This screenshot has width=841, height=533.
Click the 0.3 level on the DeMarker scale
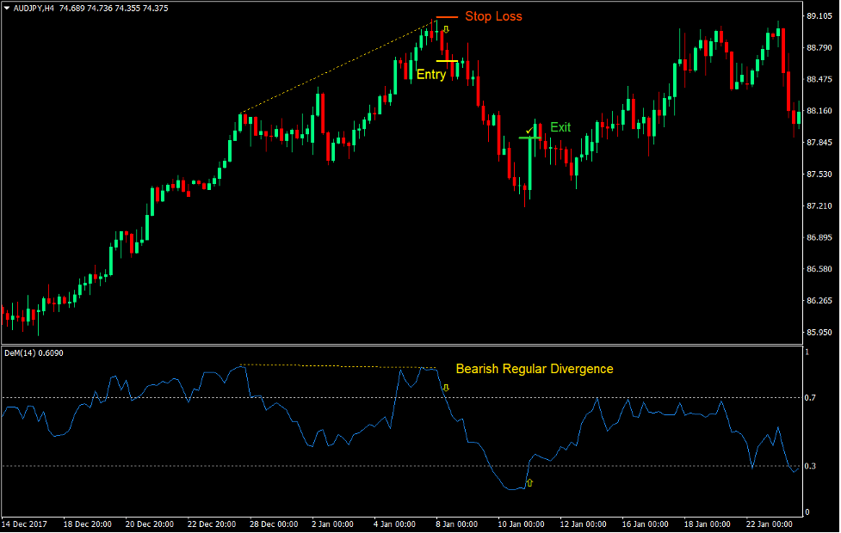(810, 467)
